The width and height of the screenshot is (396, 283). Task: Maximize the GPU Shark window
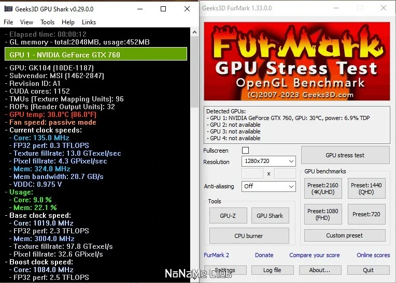tap(163, 9)
